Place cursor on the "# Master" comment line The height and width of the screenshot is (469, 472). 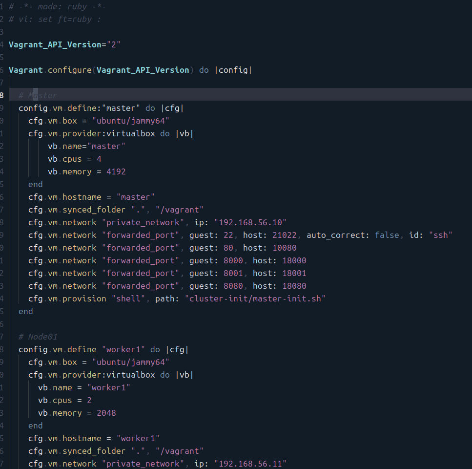coord(38,95)
